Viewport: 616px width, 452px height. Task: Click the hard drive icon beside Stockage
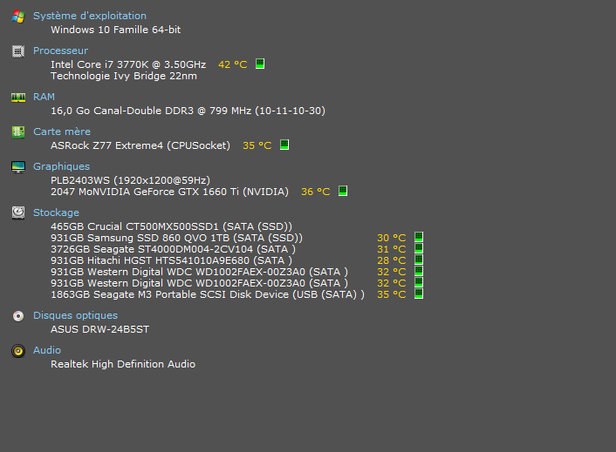[17, 213]
